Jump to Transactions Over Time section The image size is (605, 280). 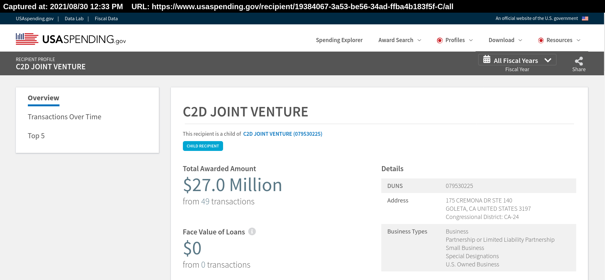point(65,117)
